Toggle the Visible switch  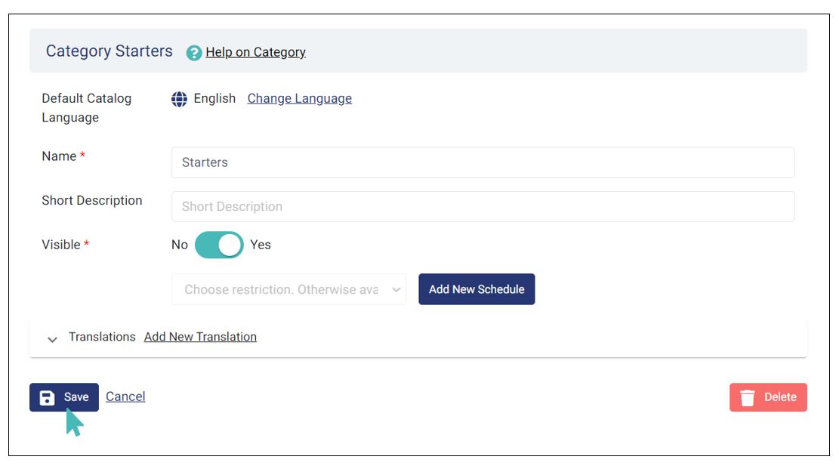(219, 245)
